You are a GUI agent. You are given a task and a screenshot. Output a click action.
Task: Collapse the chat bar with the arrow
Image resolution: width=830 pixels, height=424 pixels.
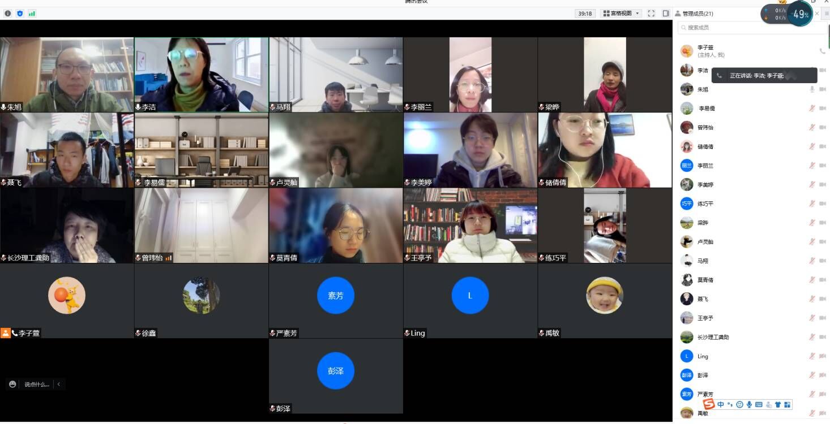(x=58, y=384)
